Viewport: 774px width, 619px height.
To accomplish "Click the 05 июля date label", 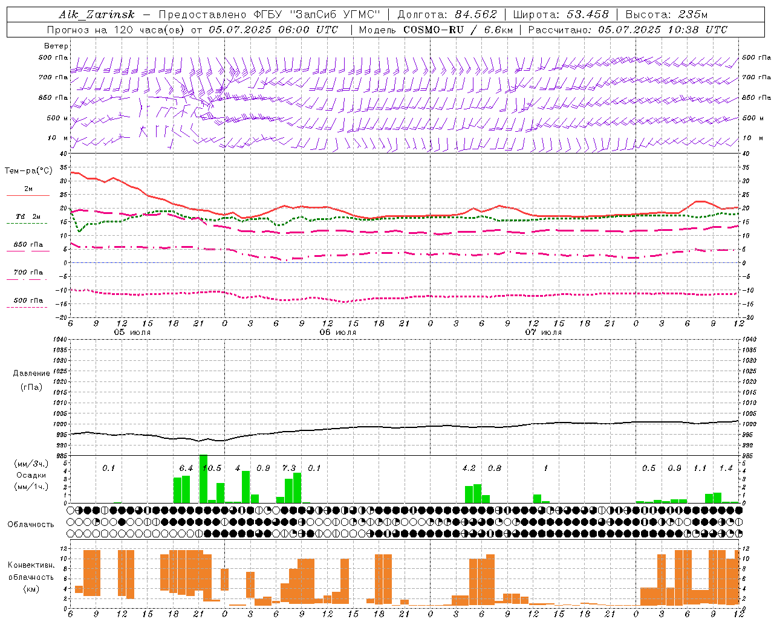I will (x=132, y=332).
